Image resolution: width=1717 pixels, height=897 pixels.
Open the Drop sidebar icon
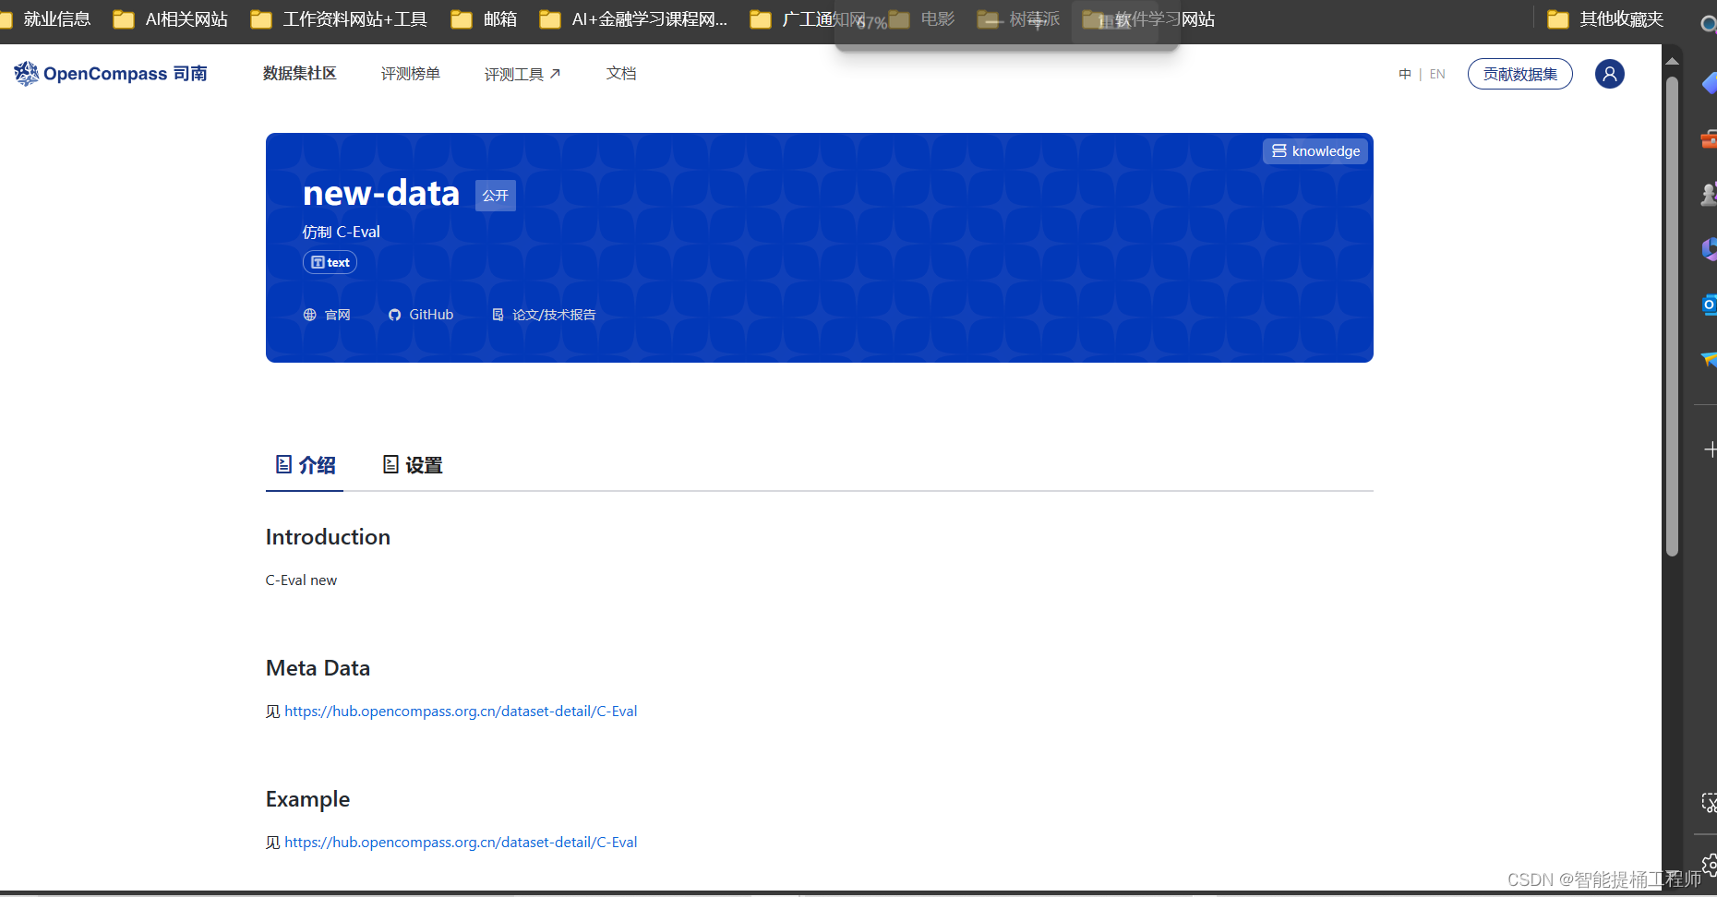1710,360
